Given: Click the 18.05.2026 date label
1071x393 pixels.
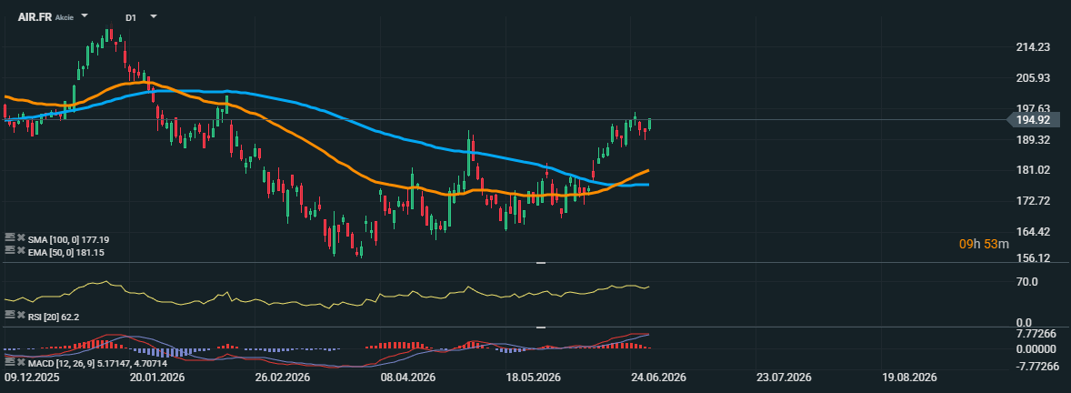Looking at the screenshot, I should [534, 378].
